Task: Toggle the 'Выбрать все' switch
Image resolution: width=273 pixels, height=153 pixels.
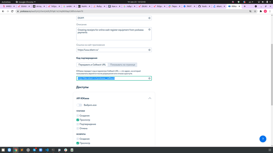Action: point(79,105)
